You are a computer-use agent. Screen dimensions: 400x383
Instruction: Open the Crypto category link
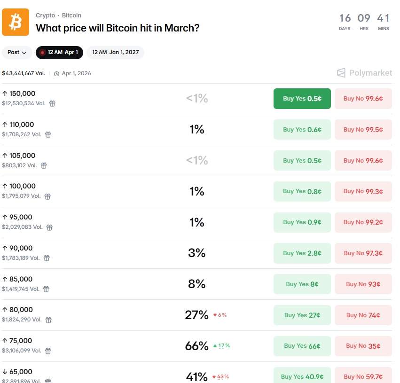[x=45, y=15]
